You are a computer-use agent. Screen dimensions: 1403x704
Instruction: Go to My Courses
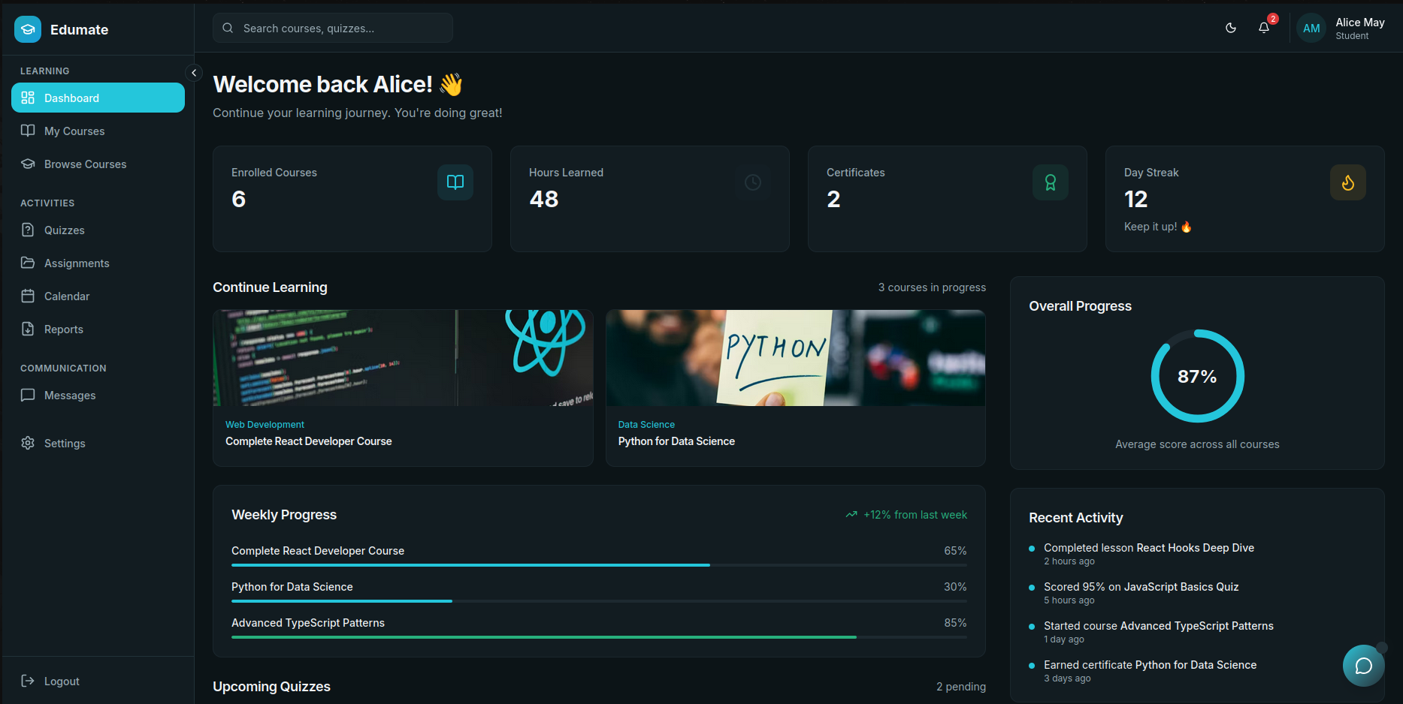98,131
